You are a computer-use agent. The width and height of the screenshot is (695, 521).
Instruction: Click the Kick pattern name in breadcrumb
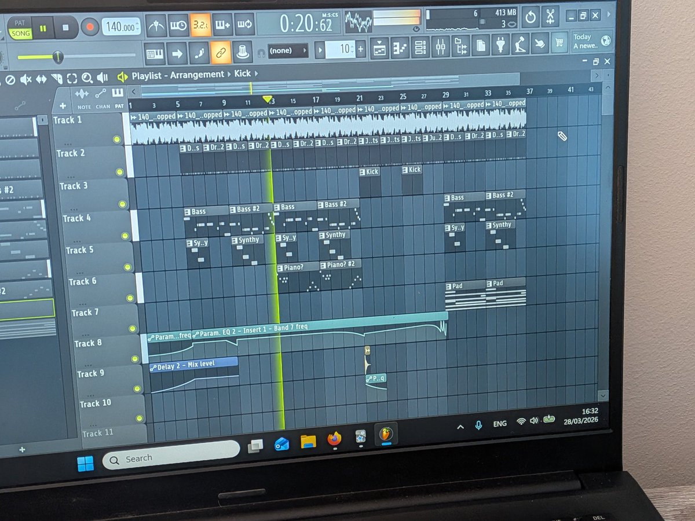point(243,74)
